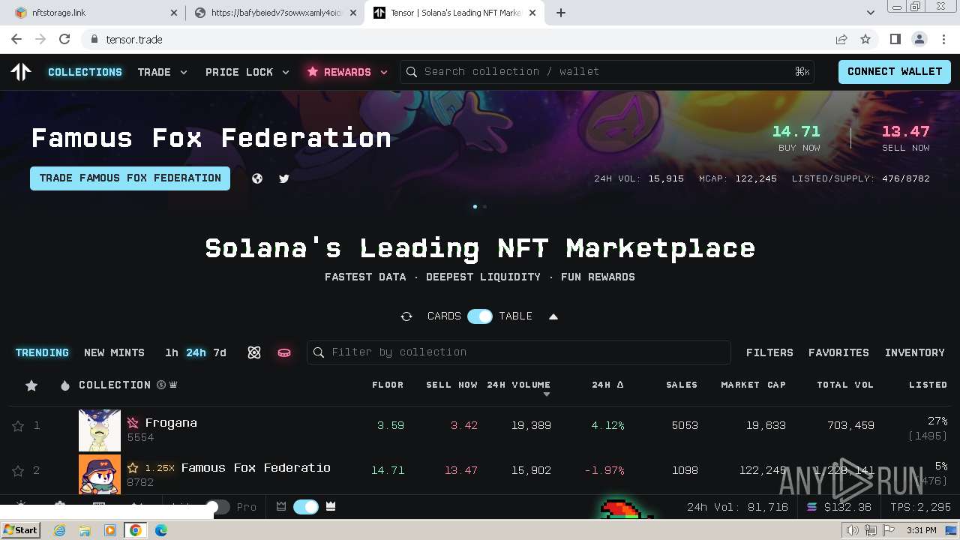Reload the page in Chrome
960x540 pixels.
(x=64, y=39)
